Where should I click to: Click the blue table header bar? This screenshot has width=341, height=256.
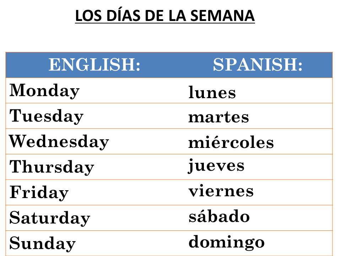click(169, 65)
